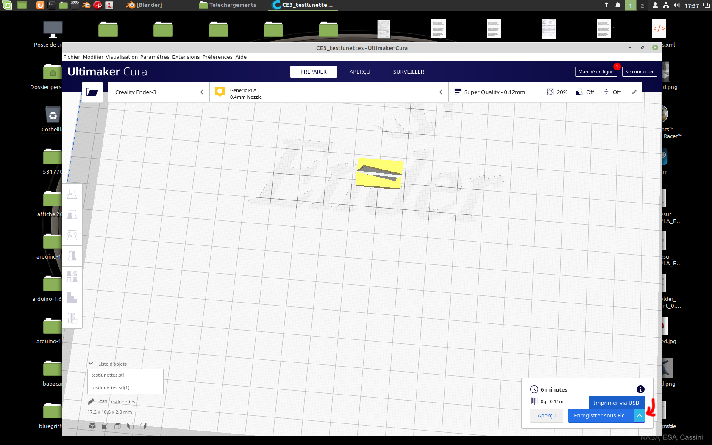Open the Poste de travail desktop icon
Viewport: 712px width, 445px height.
point(53,34)
